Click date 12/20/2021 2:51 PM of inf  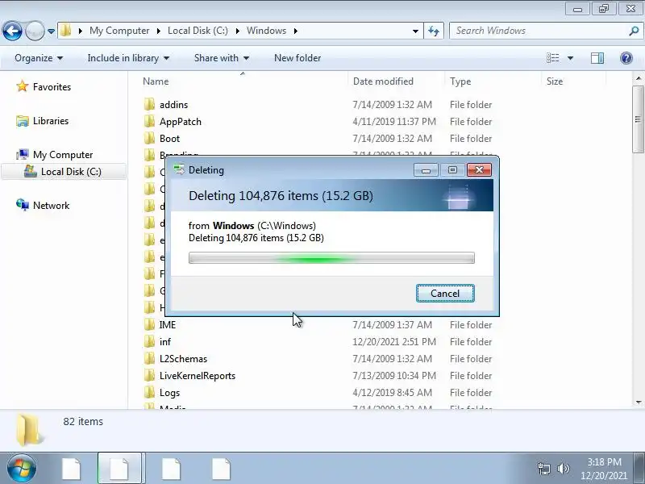(394, 342)
